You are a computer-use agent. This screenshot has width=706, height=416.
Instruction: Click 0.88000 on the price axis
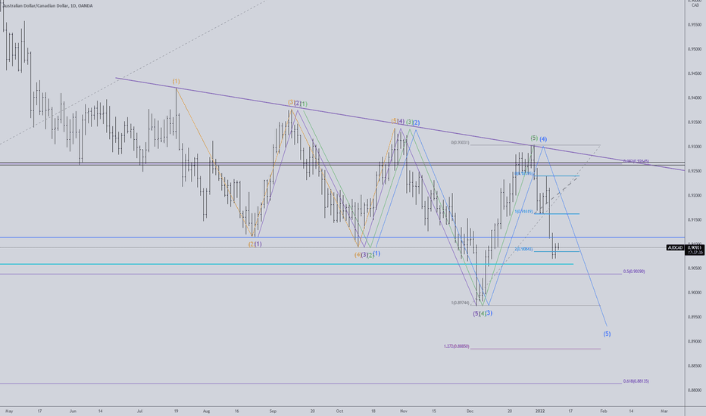(x=695, y=390)
